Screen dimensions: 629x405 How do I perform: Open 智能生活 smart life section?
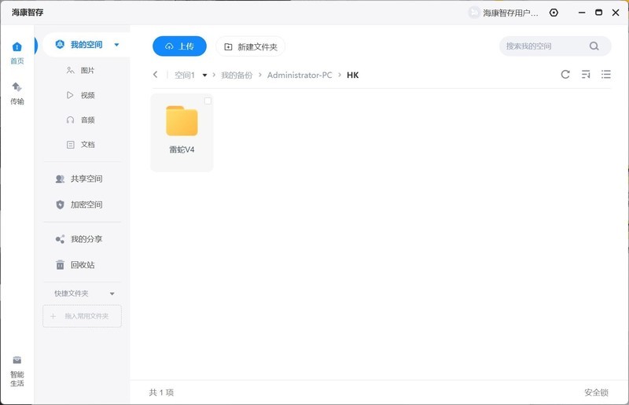click(17, 371)
